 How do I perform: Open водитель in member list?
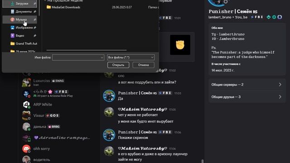[x=59, y=159]
